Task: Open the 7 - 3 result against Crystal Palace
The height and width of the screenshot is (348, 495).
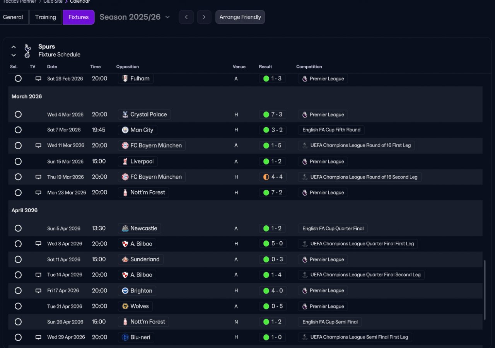Action: coord(273,114)
